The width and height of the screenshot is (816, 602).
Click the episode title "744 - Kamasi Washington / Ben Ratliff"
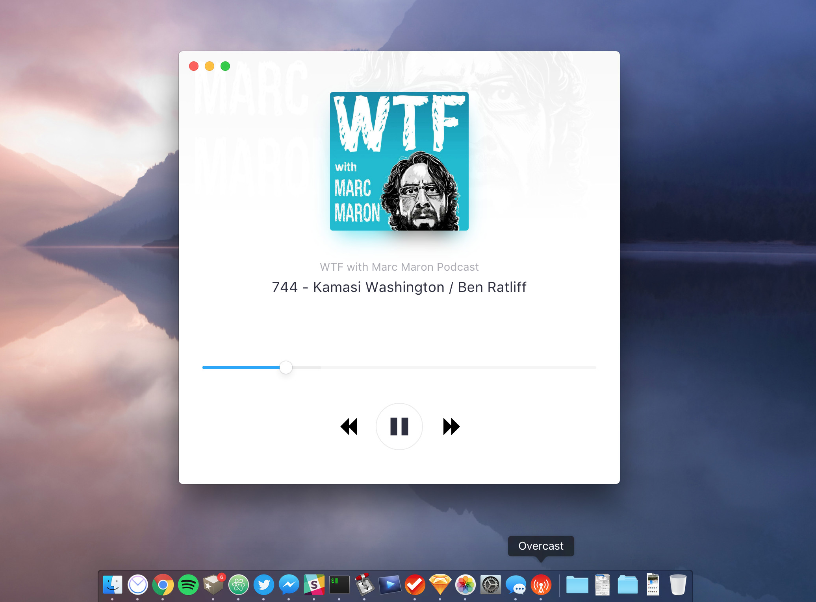(399, 287)
